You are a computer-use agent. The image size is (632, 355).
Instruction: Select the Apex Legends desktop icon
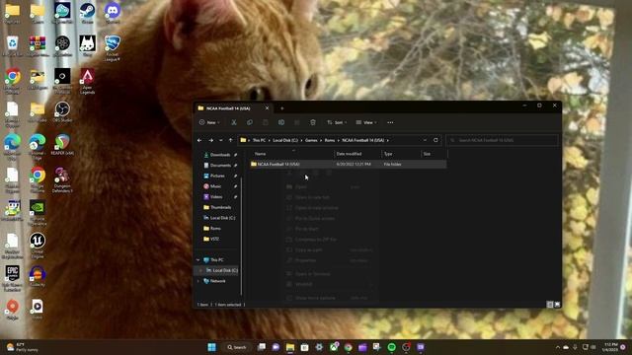88,81
